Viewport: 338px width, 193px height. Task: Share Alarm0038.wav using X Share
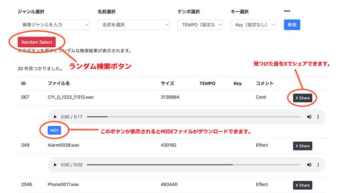coord(302,146)
